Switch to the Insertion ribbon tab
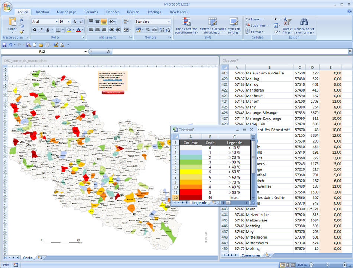353x268 pixels. [42, 12]
